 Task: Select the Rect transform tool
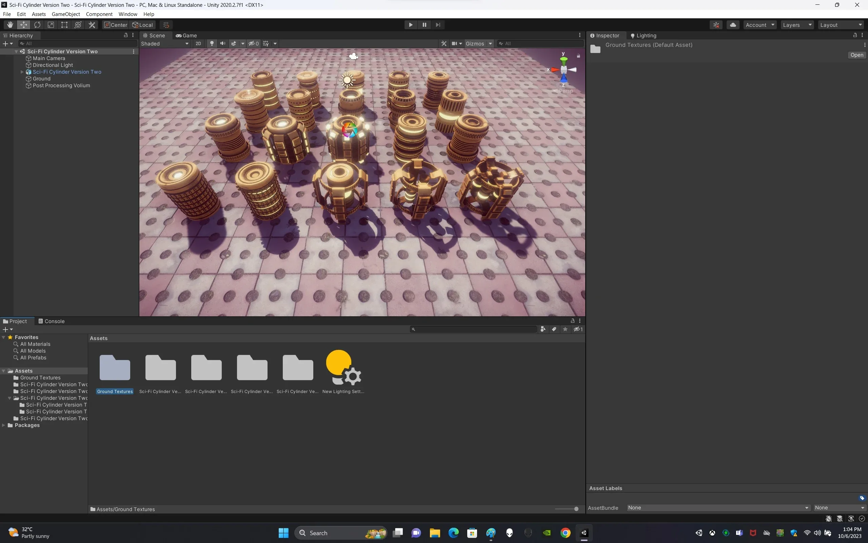[x=64, y=25]
